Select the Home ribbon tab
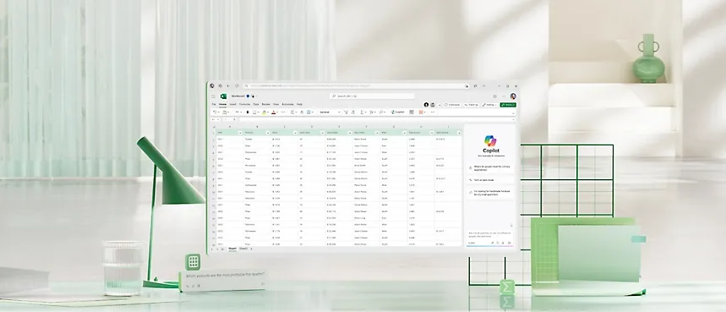Viewport: 726px width, 312px height. pos(223,104)
